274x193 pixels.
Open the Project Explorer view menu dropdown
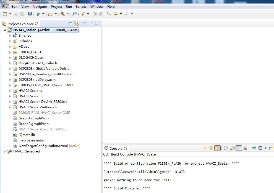84,23
